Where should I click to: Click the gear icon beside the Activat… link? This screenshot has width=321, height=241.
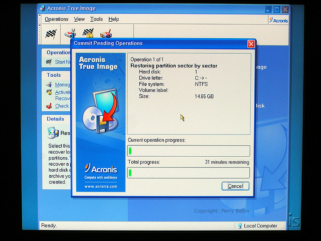click(49, 92)
